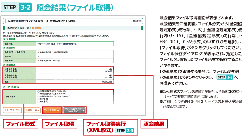Select 全銀協規定形式(改行あり・JIS) radio button
Image resolution: width=243 pixels, height=137 pixels.
click(38, 94)
